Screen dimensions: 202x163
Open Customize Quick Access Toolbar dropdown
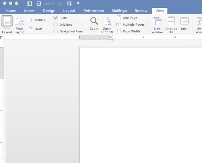click(x=78, y=4)
